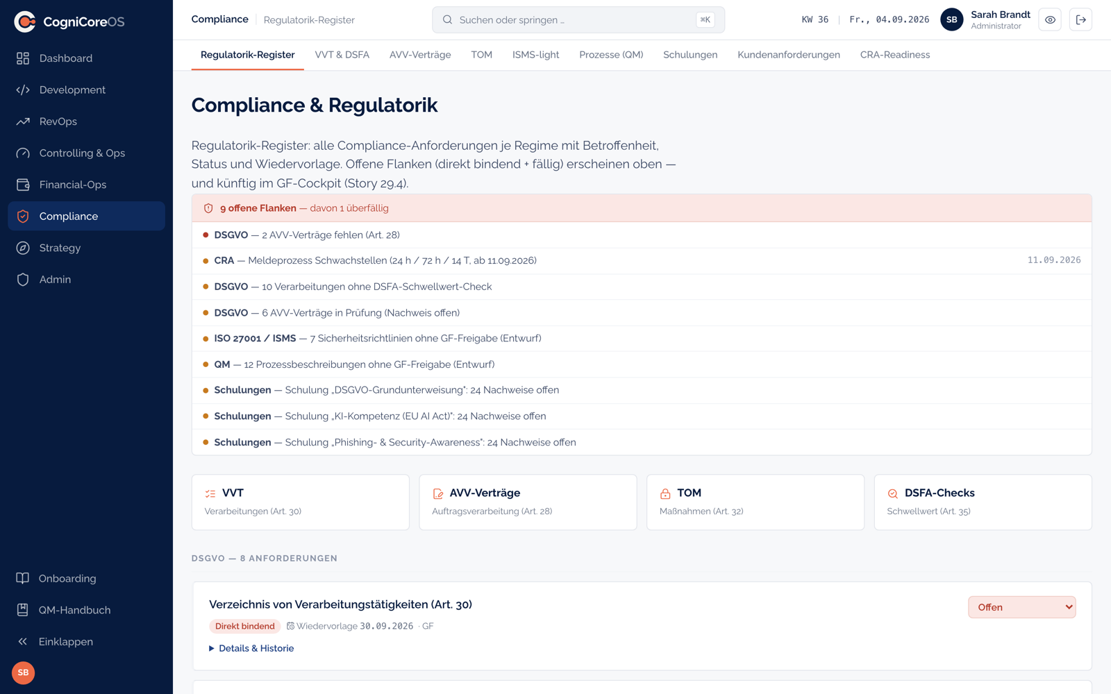Open the Kundenanforderungen tab

pyautogui.click(x=789, y=55)
